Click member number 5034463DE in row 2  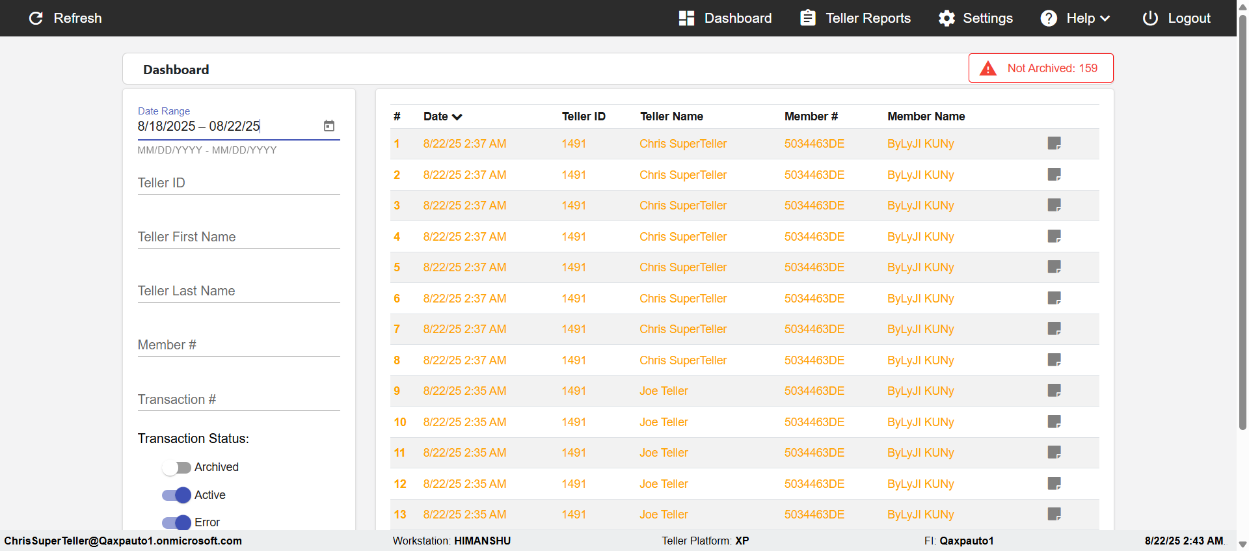click(x=814, y=175)
